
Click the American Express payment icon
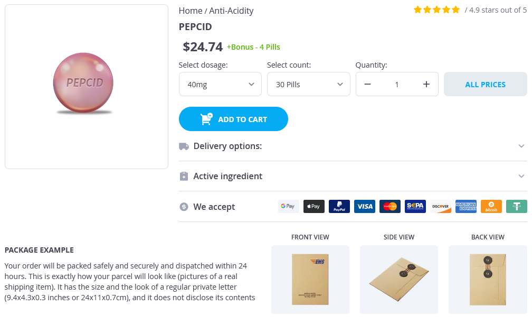[x=466, y=207]
